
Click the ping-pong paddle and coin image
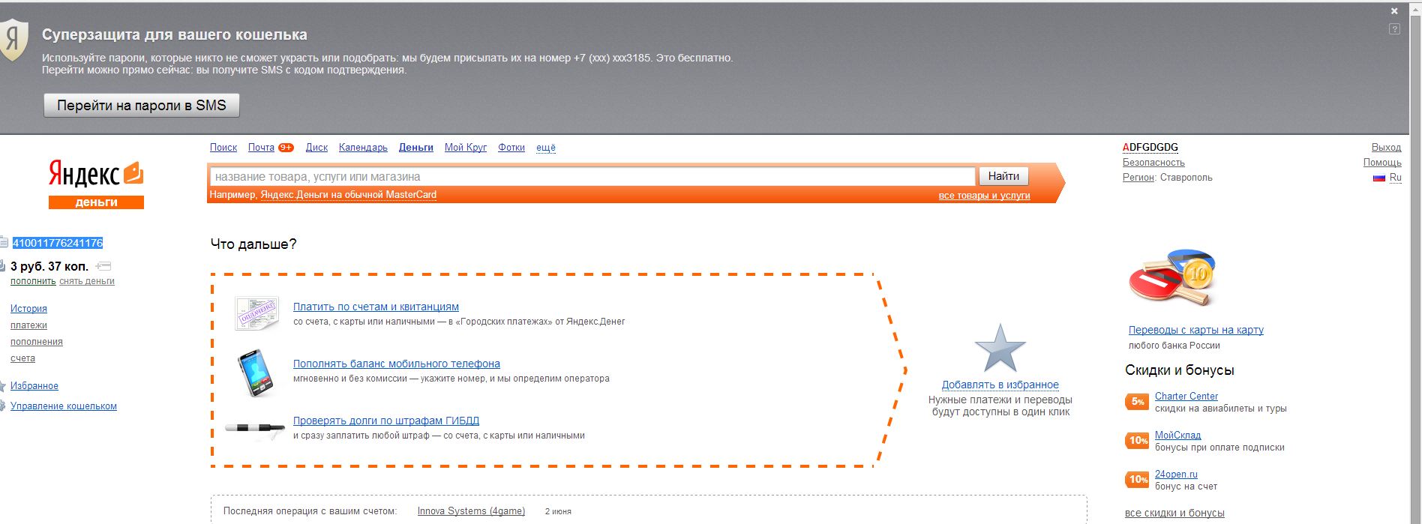(1172, 277)
